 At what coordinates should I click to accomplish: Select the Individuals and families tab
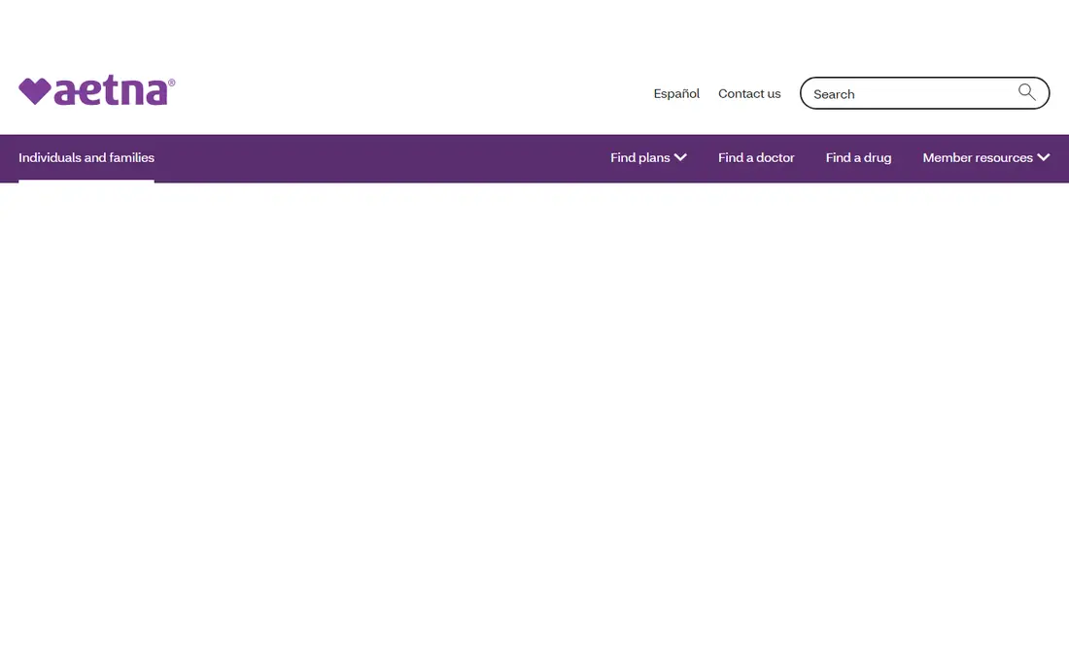(86, 157)
